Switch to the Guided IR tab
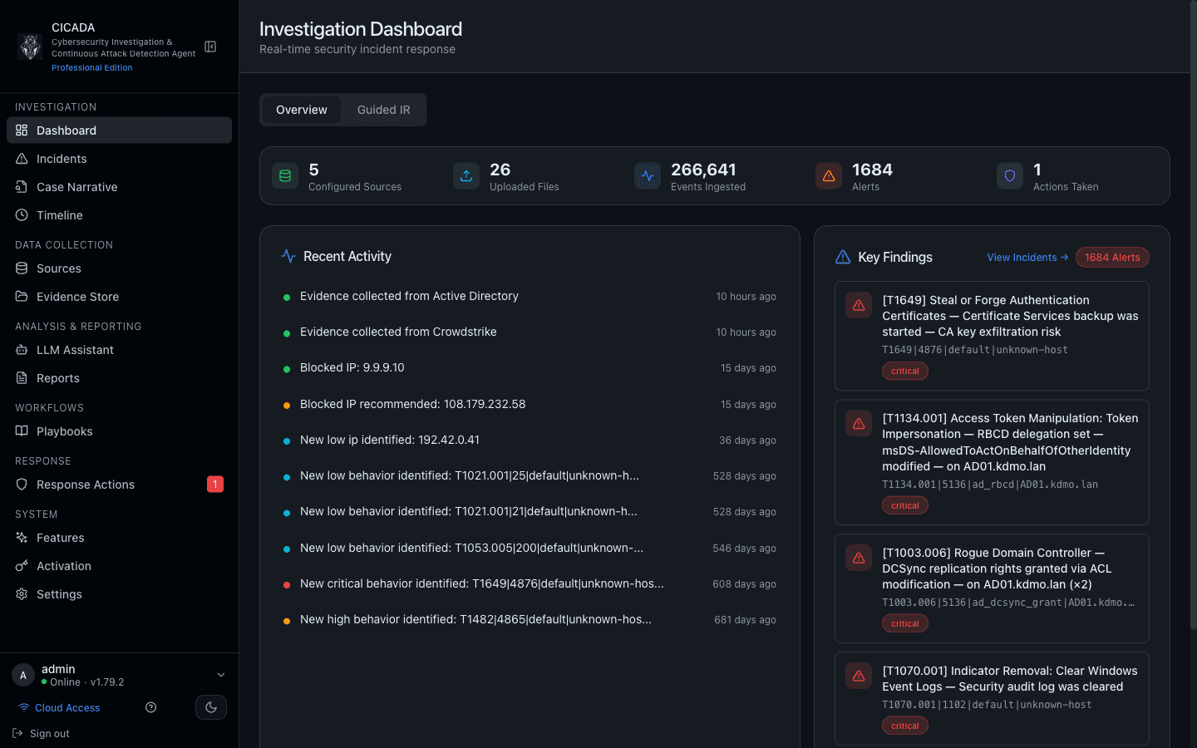 pyautogui.click(x=383, y=110)
